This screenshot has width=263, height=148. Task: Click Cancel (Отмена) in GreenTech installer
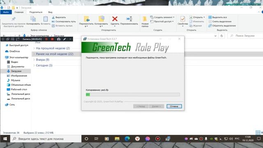[x=174, y=106]
